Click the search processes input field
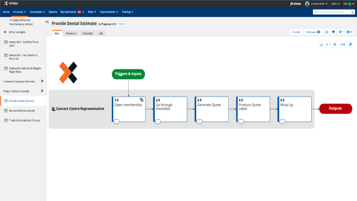Image resolution: width=357 pixels, height=201 pixels. click(x=332, y=12)
